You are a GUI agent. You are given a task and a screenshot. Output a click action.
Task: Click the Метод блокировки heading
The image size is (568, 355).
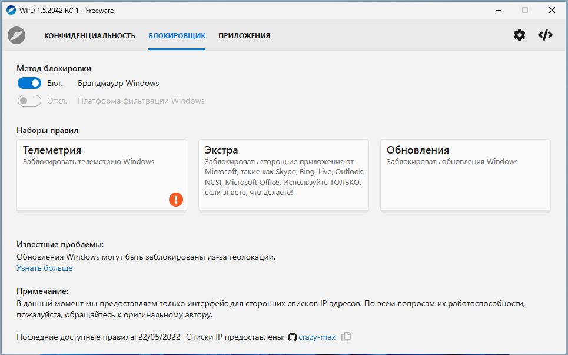click(54, 68)
